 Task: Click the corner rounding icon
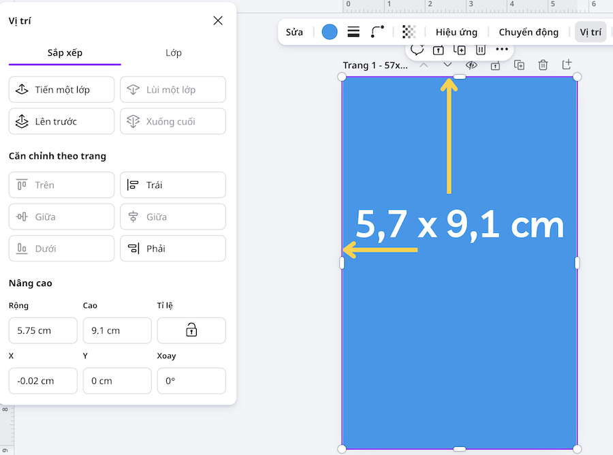[x=377, y=32]
